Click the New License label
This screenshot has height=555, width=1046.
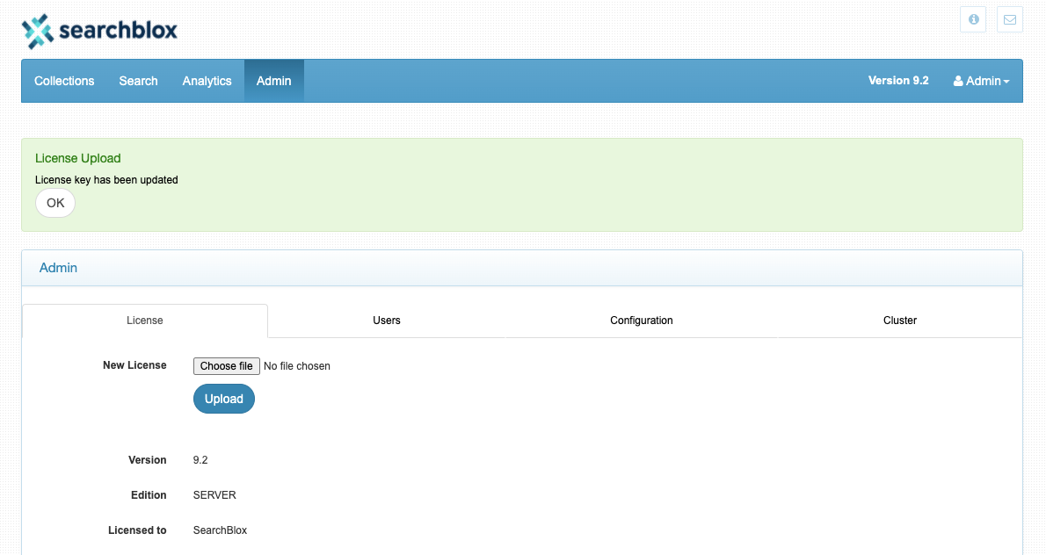(x=134, y=365)
